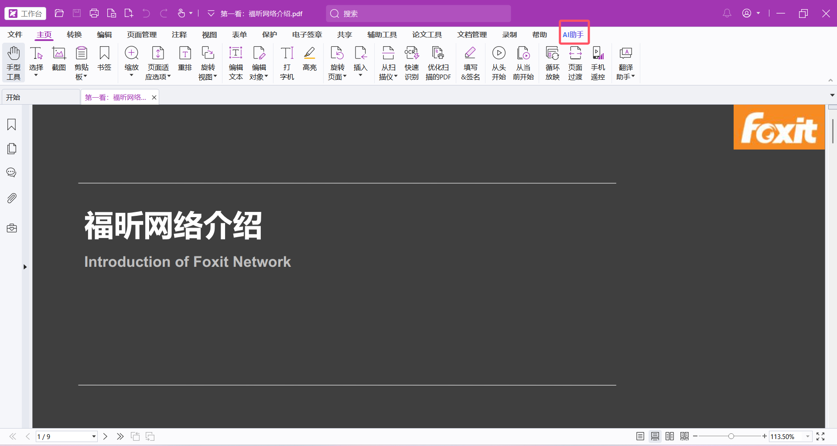Open Rotate Pages (旋转页面) dropdown
The height and width of the screenshot is (446, 837).
(x=337, y=63)
